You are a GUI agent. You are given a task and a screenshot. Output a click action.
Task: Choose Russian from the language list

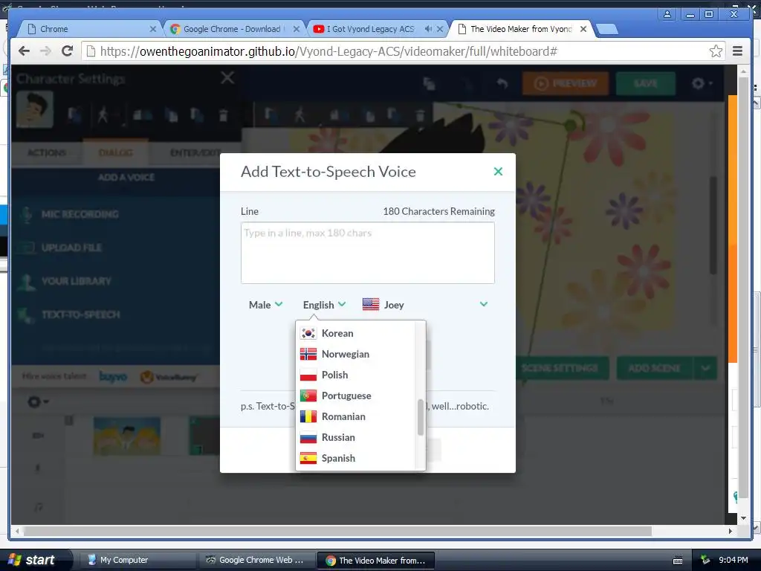coord(355,437)
